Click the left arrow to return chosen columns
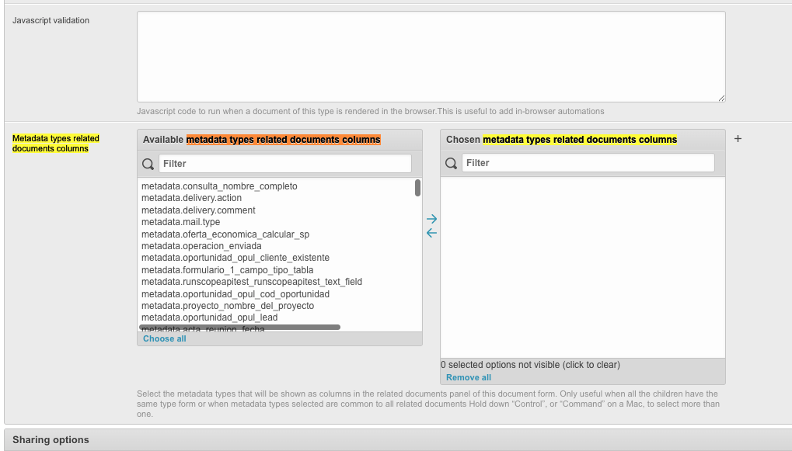Viewport: 792px width, 451px height. coord(431,232)
